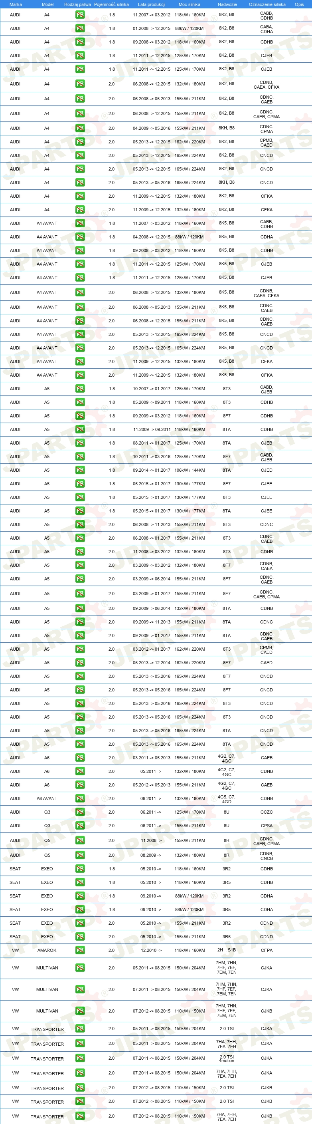Select the CPSA engine code cell
The image size is (312, 1124).
pyautogui.click(x=267, y=826)
